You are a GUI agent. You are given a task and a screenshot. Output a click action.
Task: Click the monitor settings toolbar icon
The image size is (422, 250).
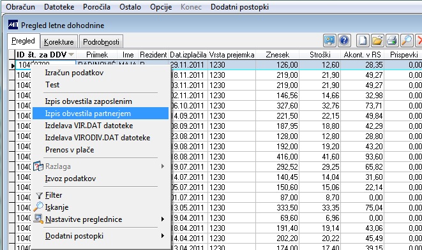pos(329,41)
